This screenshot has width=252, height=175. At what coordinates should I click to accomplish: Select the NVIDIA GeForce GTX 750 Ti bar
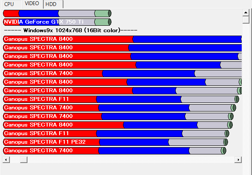57,22
